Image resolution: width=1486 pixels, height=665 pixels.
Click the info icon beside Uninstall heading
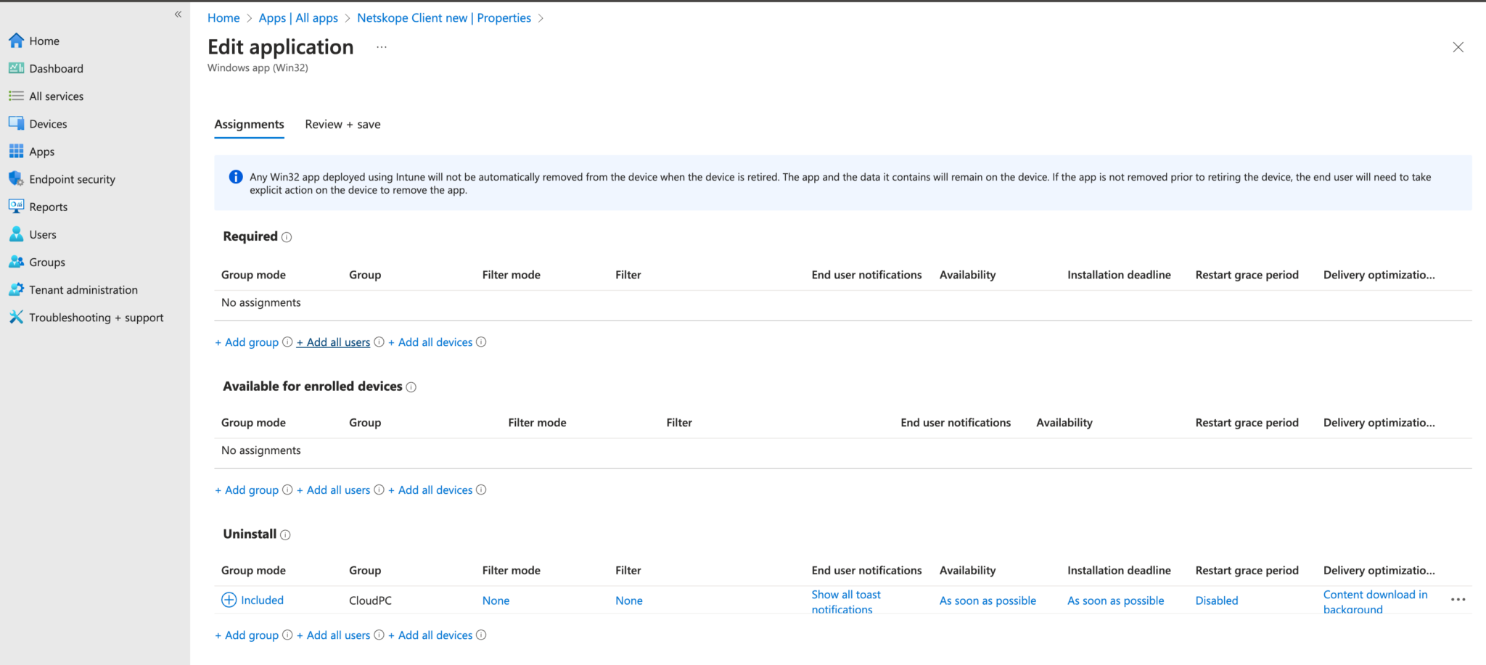point(287,534)
